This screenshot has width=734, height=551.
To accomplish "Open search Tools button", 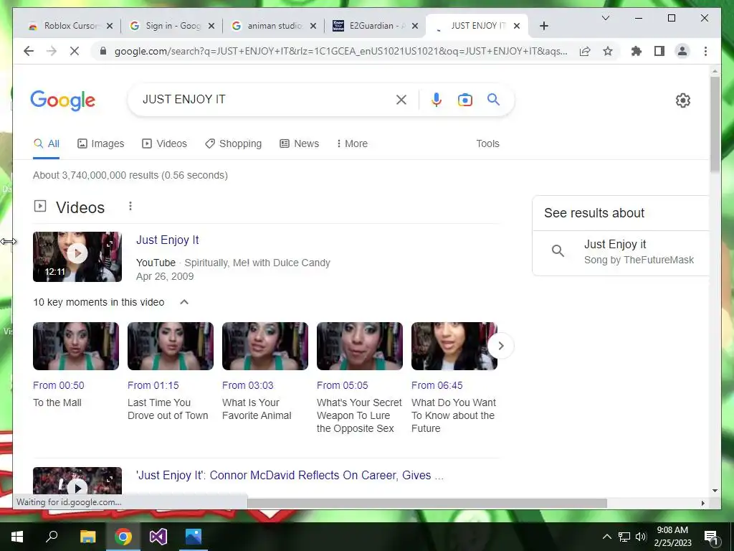I will 487,143.
